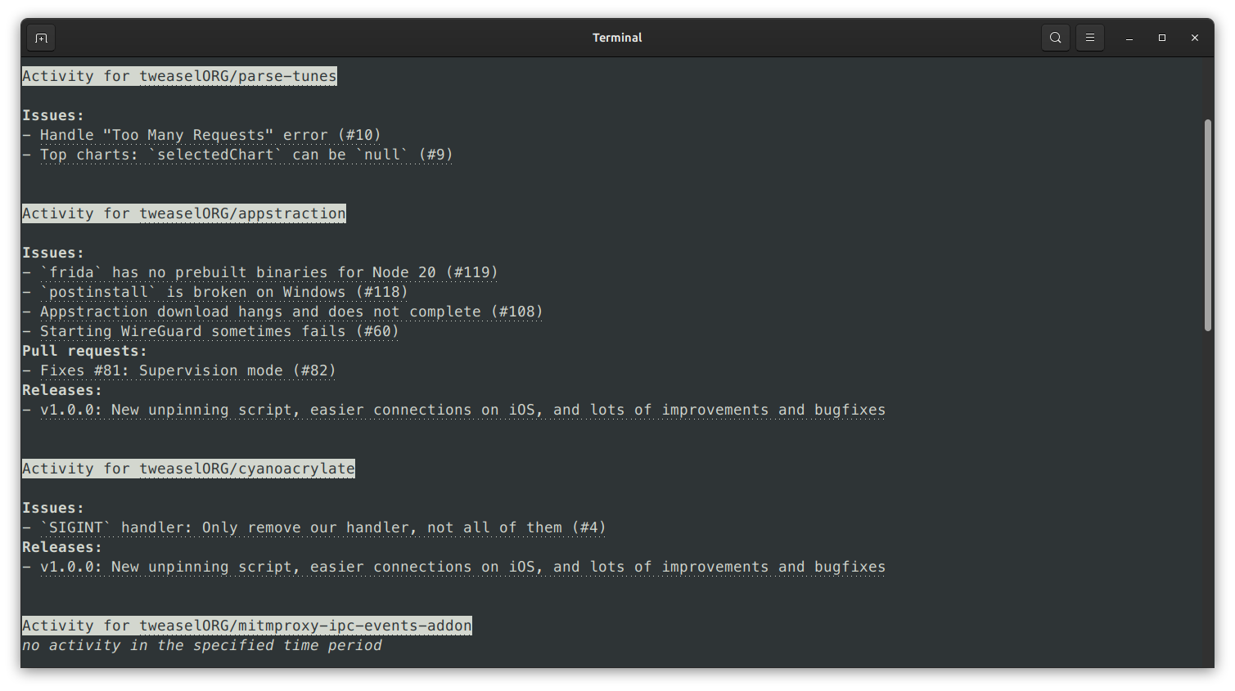Screen dimensions: 1235x691
Task: Maximize the Terminal window
Action: tap(1161, 37)
